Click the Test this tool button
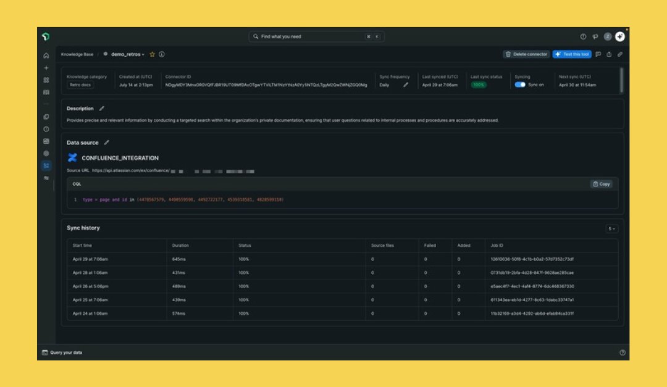 tap(572, 54)
